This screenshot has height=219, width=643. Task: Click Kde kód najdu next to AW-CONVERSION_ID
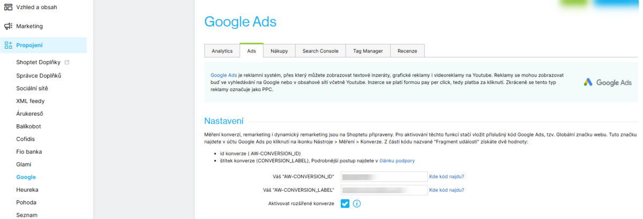coord(447,176)
